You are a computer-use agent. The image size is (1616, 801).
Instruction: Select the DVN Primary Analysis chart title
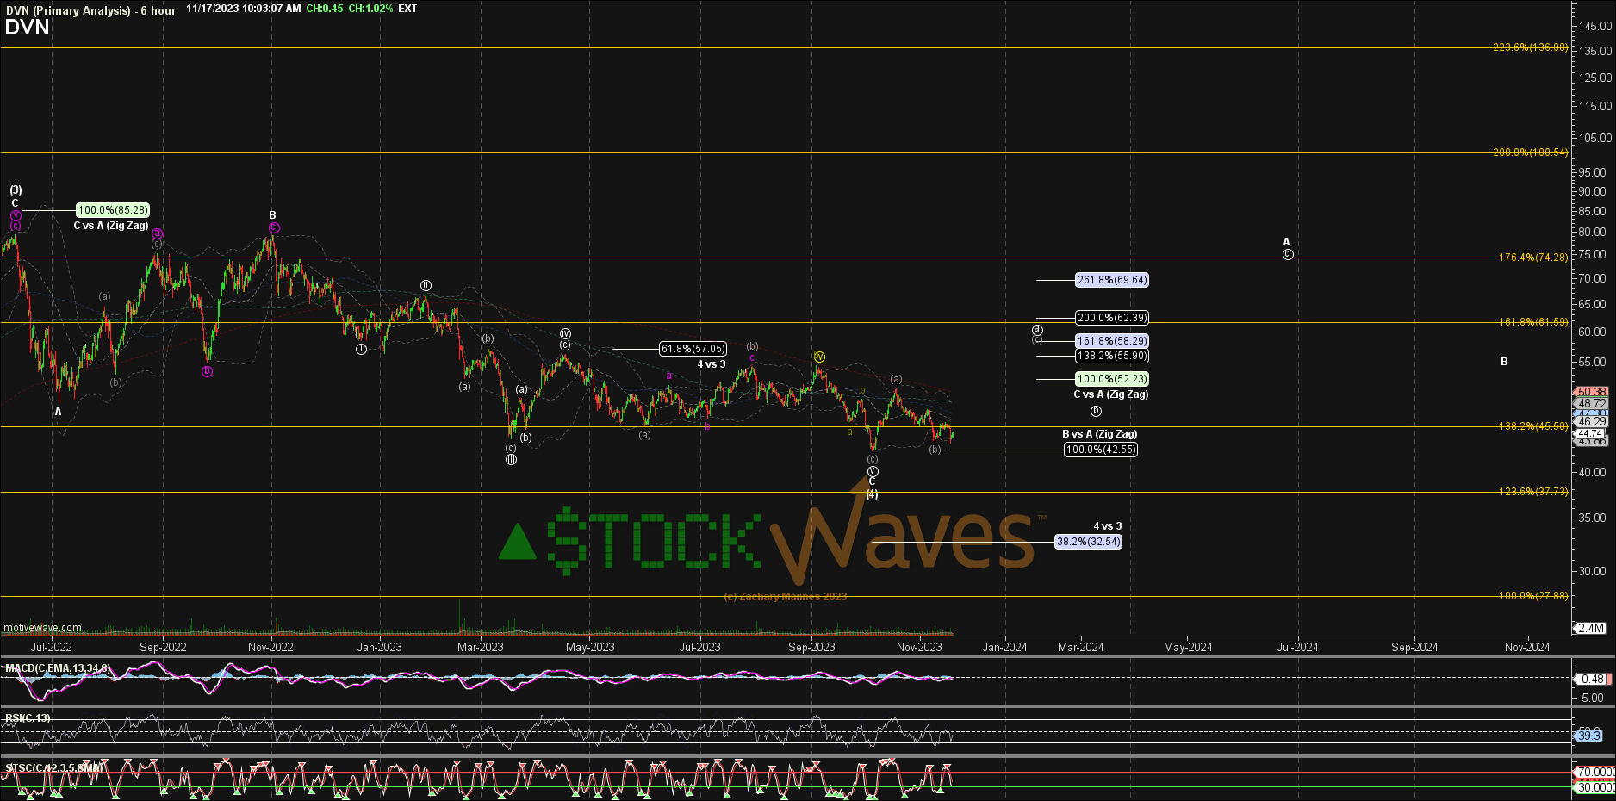pyautogui.click(x=90, y=9)
